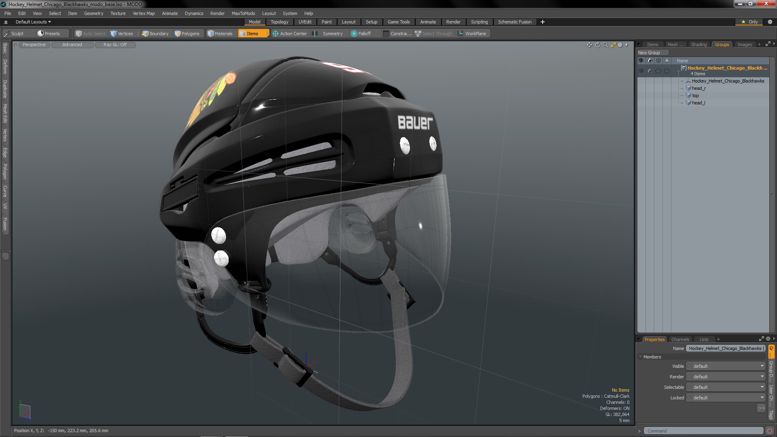The width and height of the screenshot is (777, 437).
Task: Switch to the Shading panel tab
Action: 698,45
